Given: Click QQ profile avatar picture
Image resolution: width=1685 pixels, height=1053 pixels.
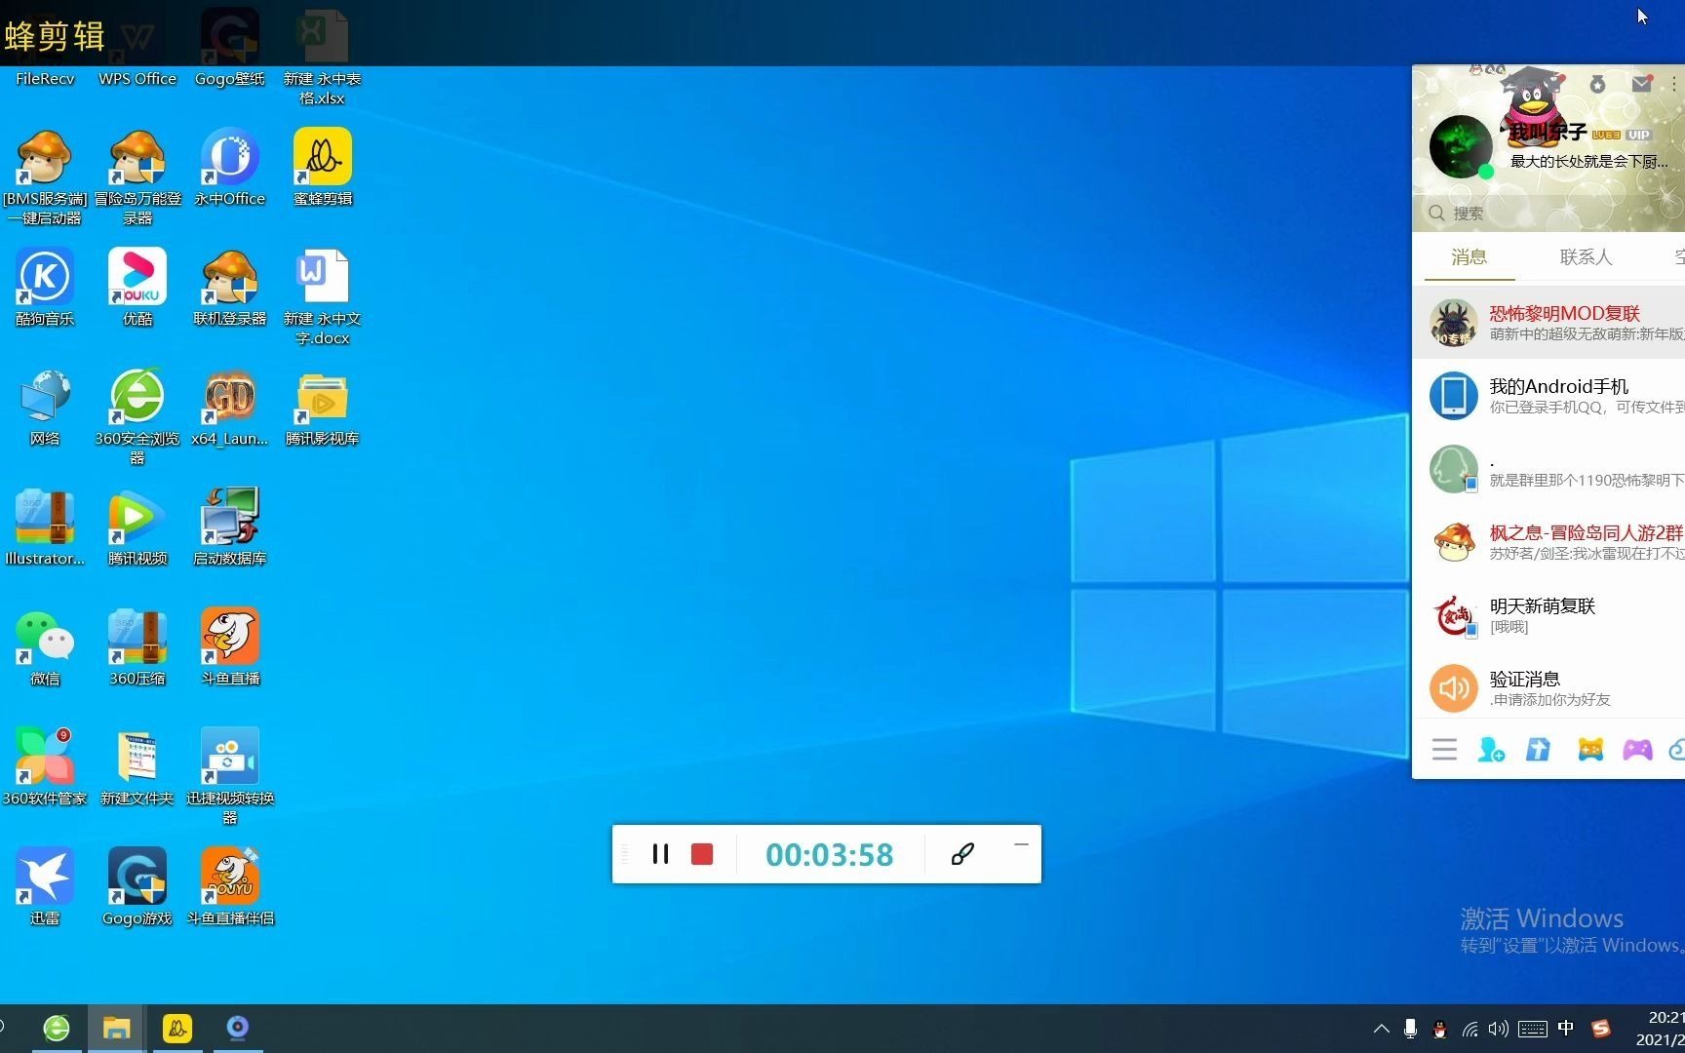Looking at the screenshot, I should click(1461, 147).
